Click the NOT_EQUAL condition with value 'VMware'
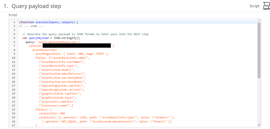270x129 pixels. click(107, 121)
